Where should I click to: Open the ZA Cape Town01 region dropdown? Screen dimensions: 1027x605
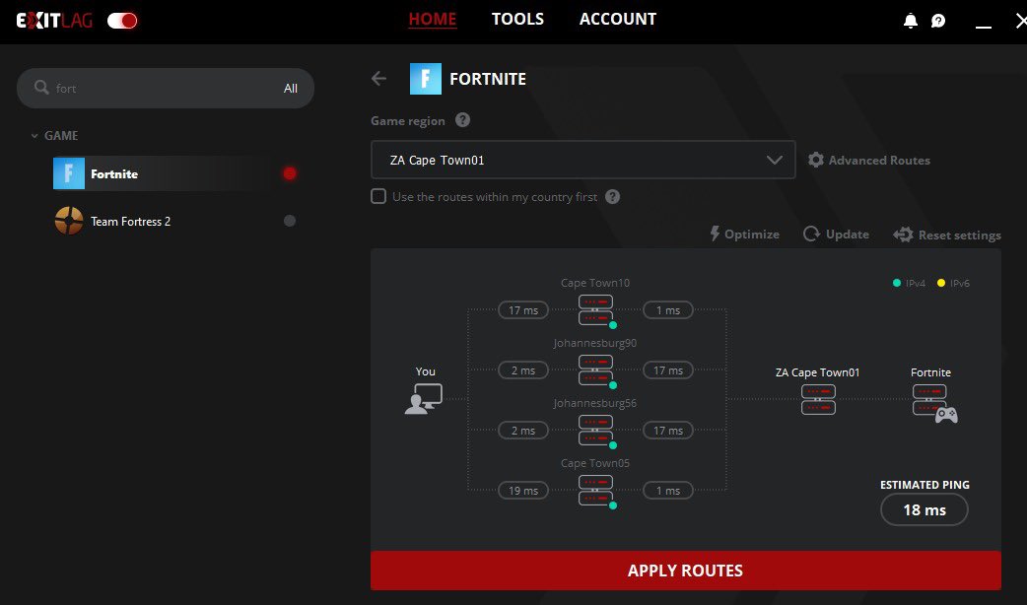point(582,159)
